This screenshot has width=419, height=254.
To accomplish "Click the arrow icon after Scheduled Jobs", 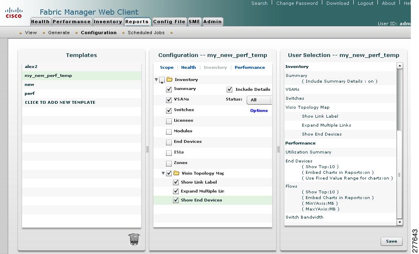I will pos(171,33).
